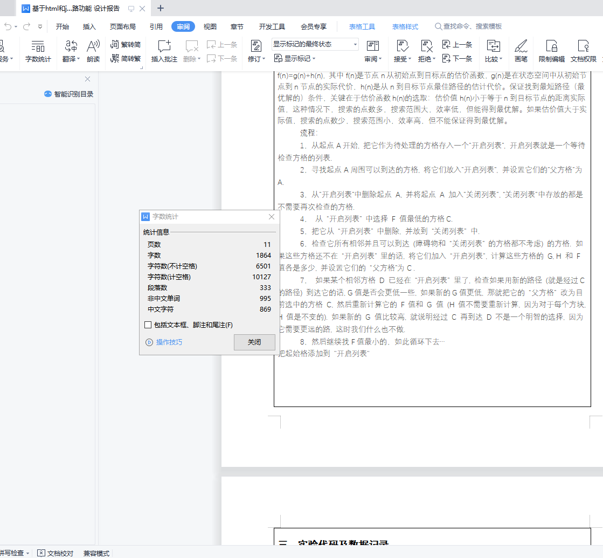Click the 字符数(计空格) value 10127
603x558 pixels.
261,277
